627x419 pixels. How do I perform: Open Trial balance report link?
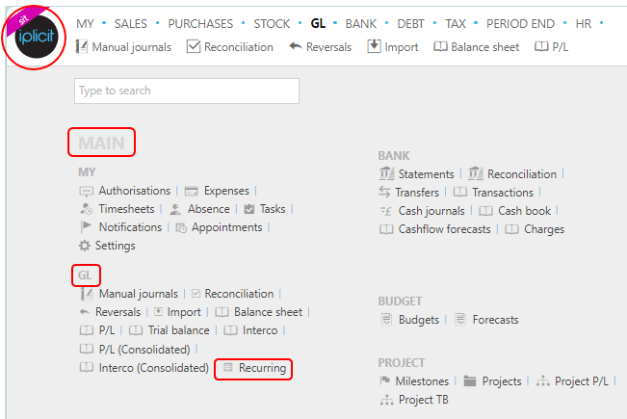point(179,330)
